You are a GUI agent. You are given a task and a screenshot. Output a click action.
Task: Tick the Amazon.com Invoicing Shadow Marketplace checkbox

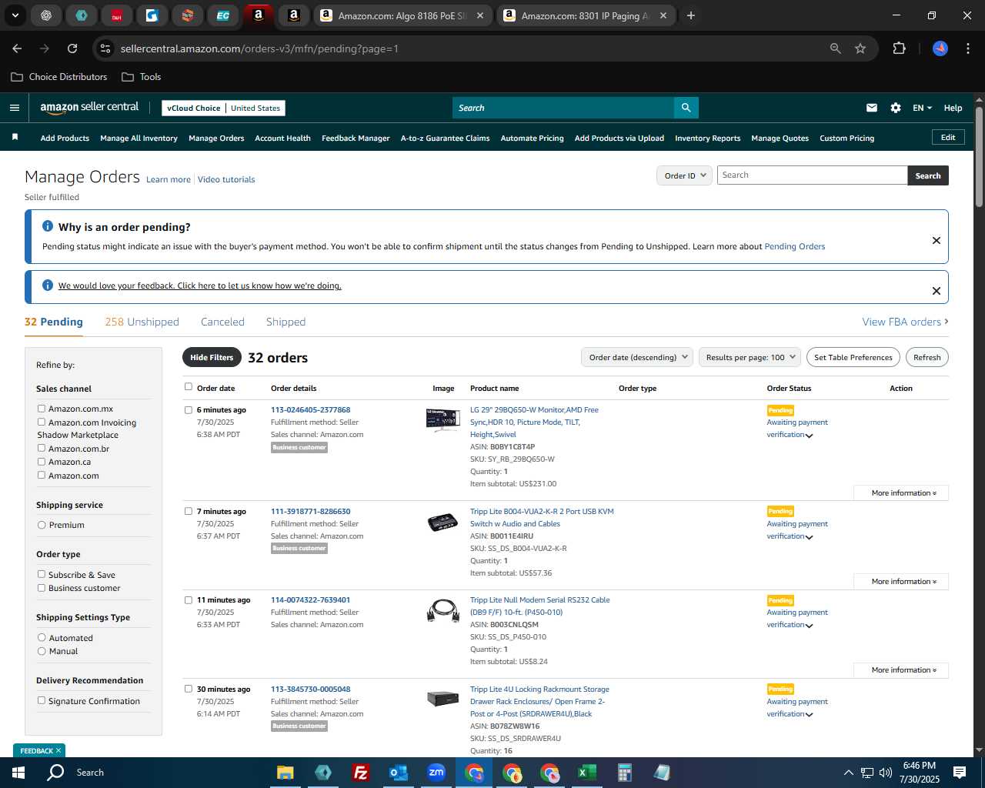point(42,422)
